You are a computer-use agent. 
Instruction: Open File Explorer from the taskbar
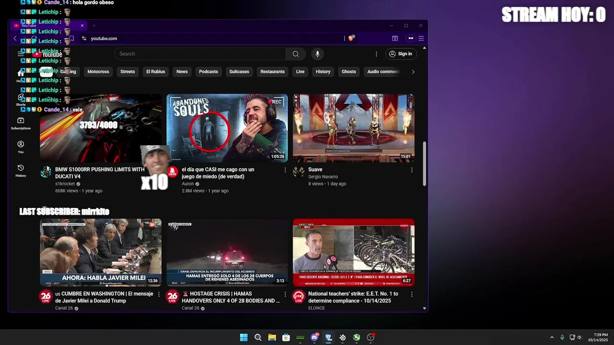click(x=272, y=337)
